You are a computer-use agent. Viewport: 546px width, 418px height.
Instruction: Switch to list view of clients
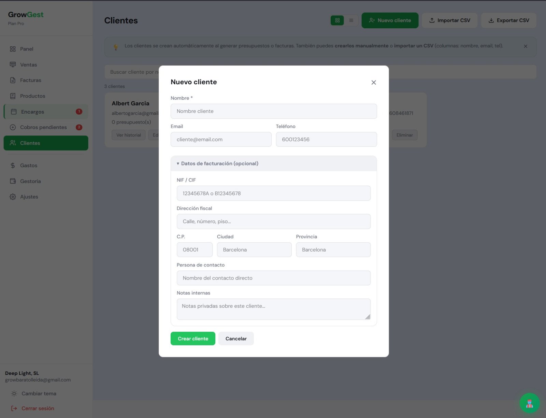(351, 20)
